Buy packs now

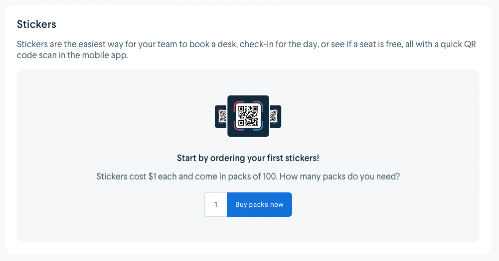tap(259, 204)
